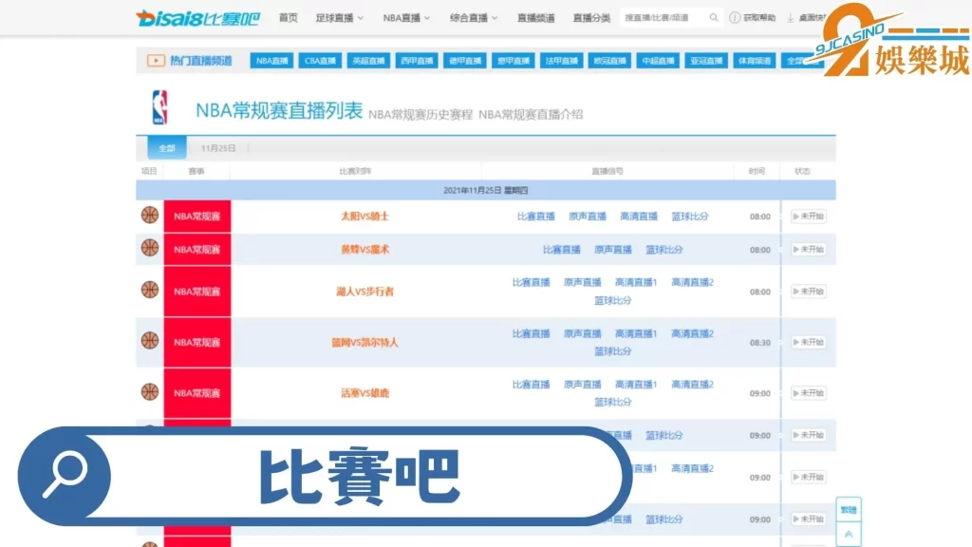Click the magnifier icon in the search bar
Viewport: 972px width, 547px height.
coord(712,17)
